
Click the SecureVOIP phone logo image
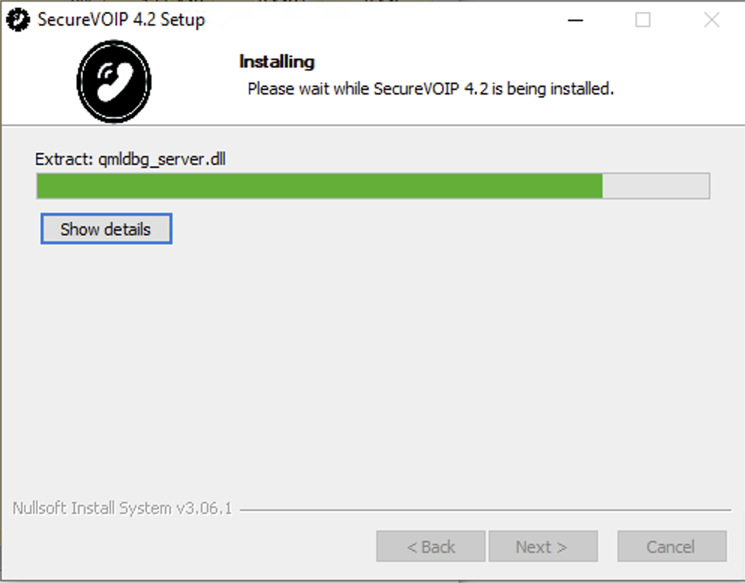114,82
